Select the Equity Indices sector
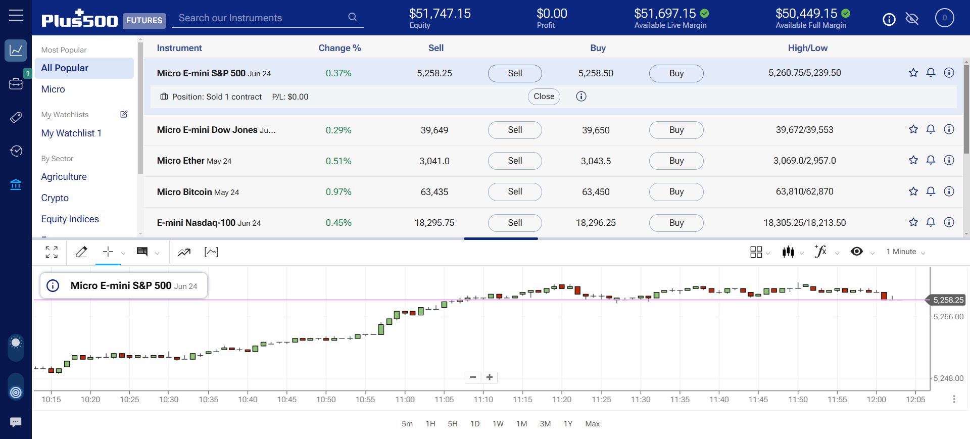This screenshot has height=439, width=970. (70, 219)
